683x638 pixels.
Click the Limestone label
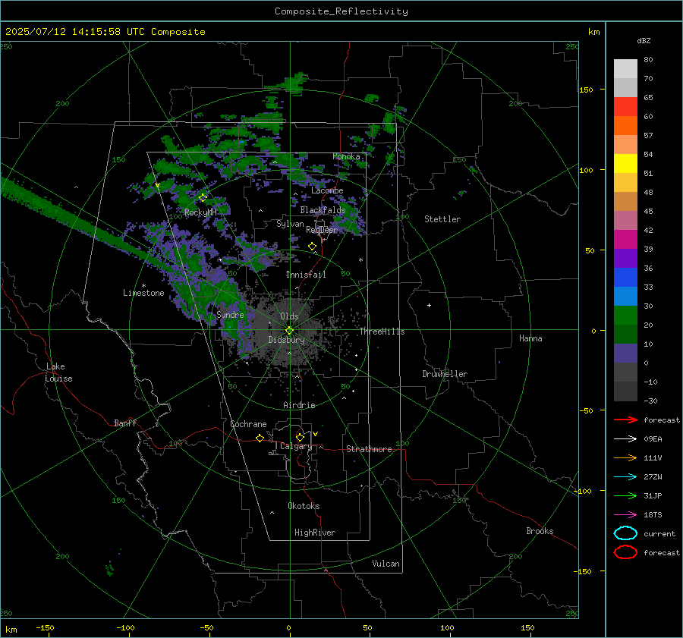pyautogui.click(x=143, y=293)
